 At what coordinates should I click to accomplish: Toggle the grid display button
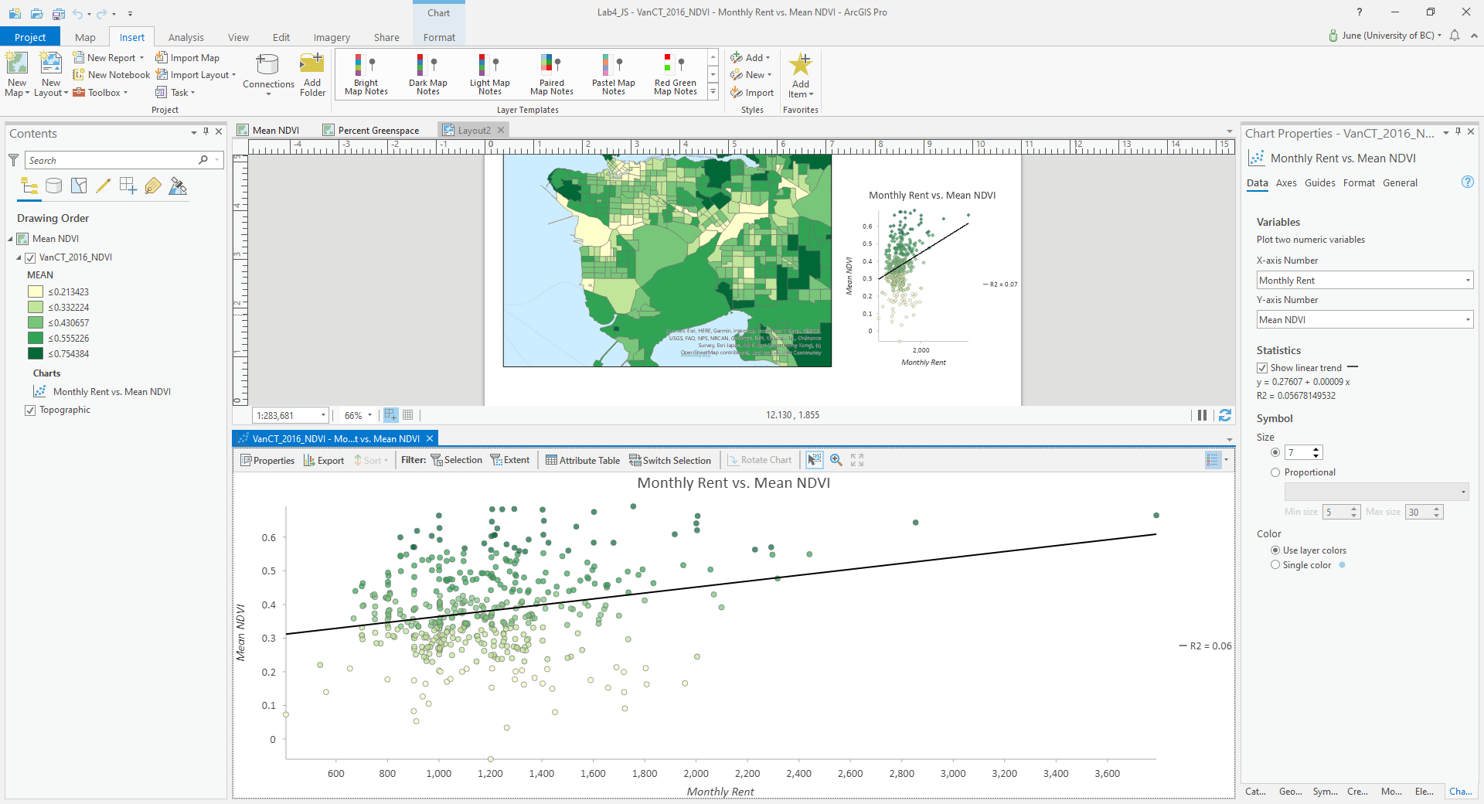click(x=408, y=415)
